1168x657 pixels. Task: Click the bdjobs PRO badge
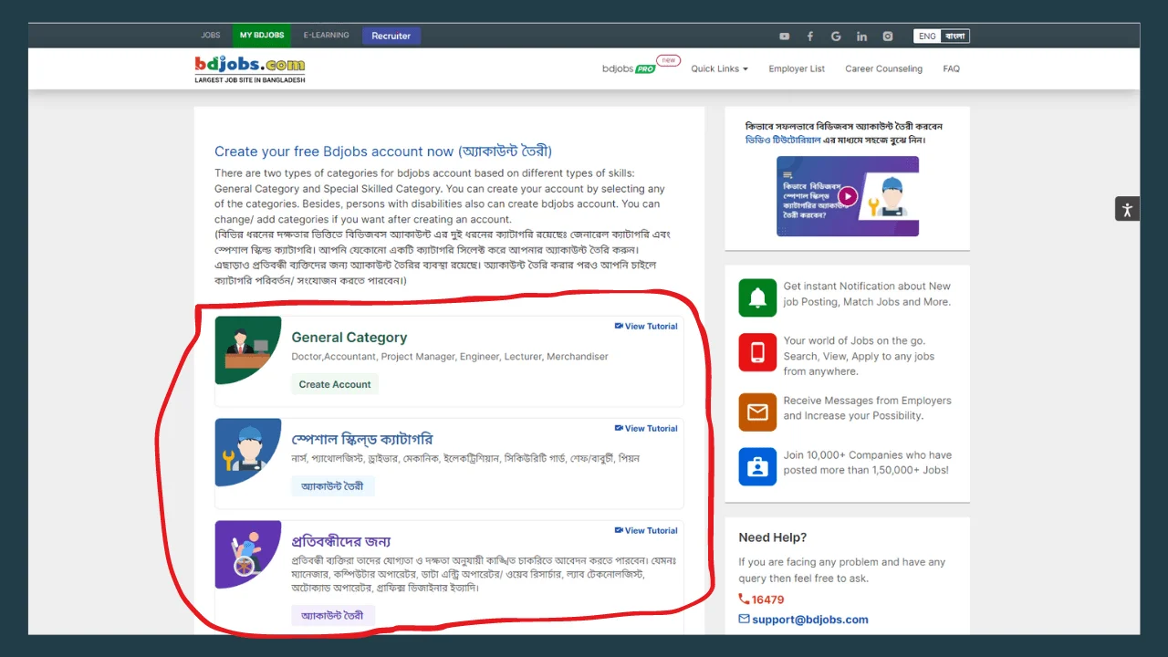641,68
